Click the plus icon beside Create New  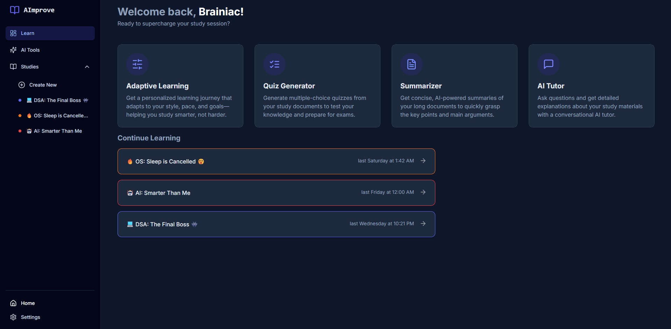[22, 85]
